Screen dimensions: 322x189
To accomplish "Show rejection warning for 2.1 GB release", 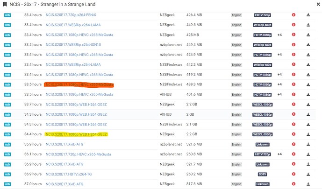I will tap(293, 124).
